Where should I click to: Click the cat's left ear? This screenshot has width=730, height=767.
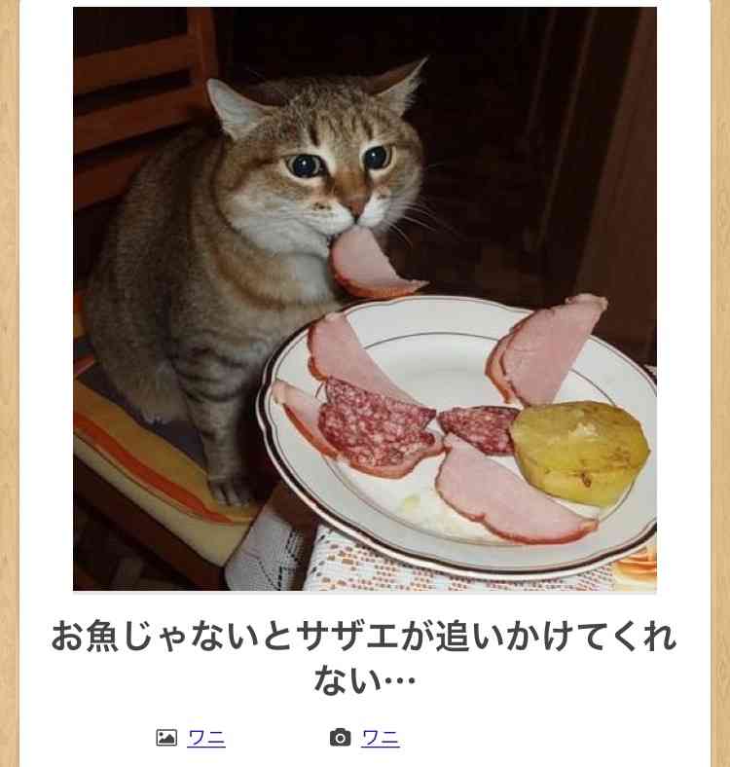pos(233,110)
